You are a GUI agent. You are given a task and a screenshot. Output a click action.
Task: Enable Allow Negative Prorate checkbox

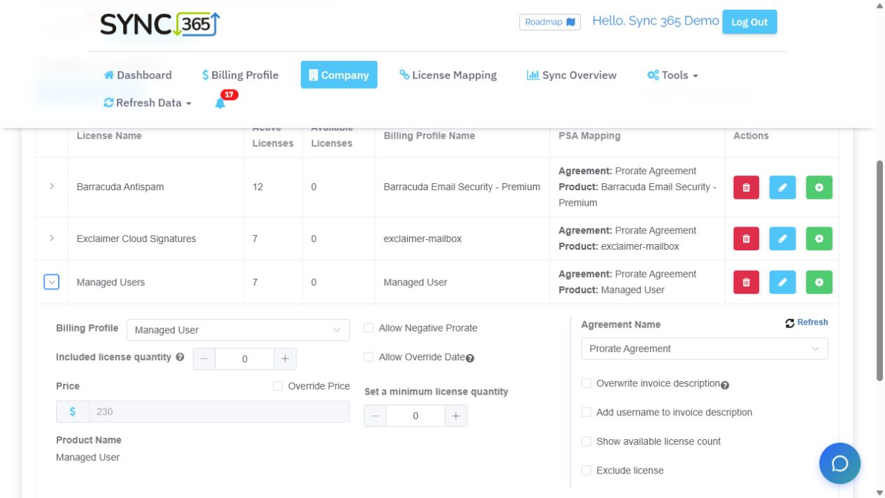[x=369, y=328]
